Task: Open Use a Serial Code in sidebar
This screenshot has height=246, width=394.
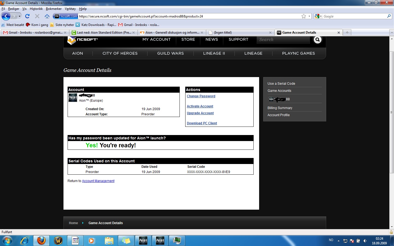Action: [x=281, y=84]
